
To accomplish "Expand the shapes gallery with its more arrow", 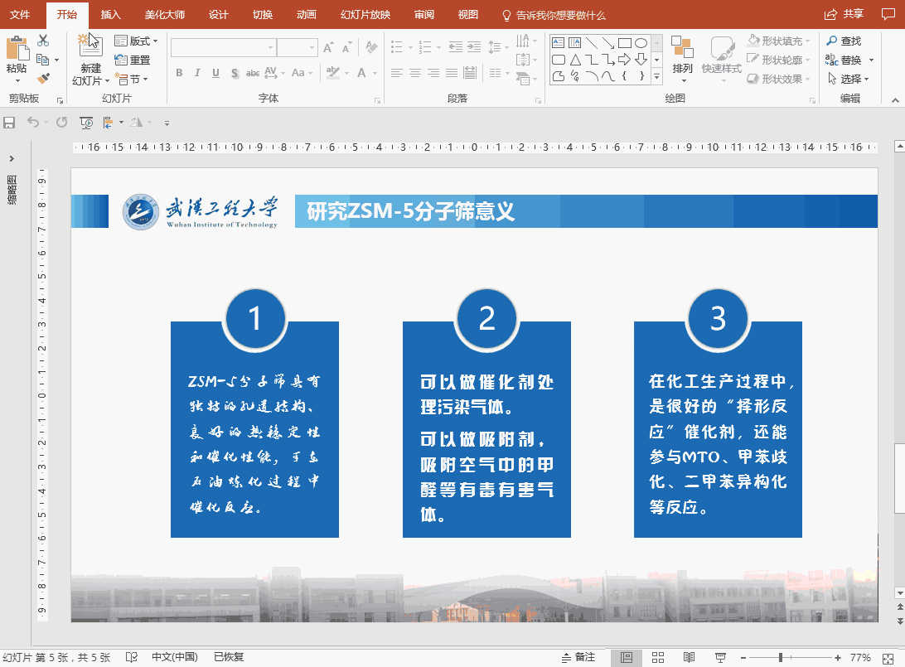I will point(656,76).
